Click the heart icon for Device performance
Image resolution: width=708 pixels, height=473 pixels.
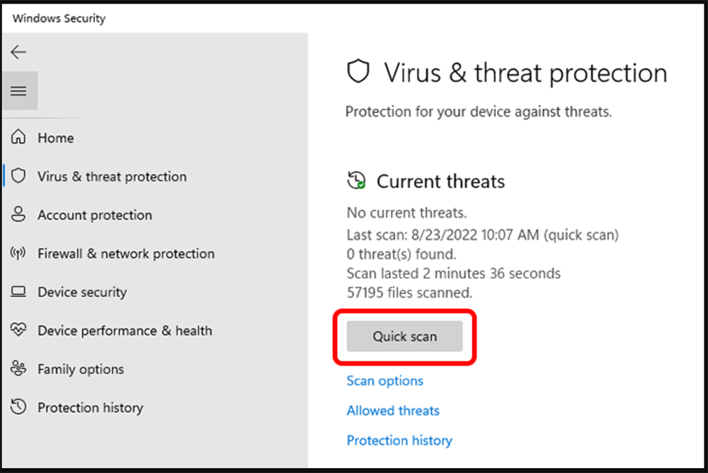click(19, 330)
